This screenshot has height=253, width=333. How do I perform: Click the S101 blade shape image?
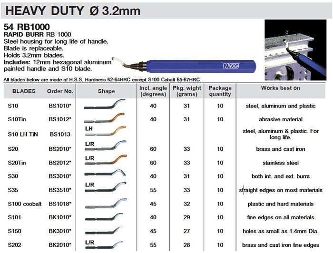pyautogui.click(x=104, y=217)
